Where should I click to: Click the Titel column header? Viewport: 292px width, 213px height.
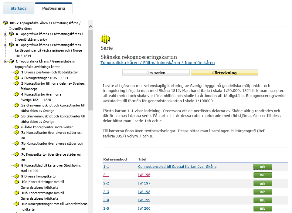(142, 159)
